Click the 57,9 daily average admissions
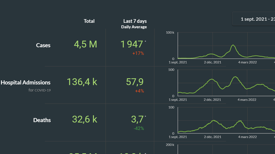 135,82
